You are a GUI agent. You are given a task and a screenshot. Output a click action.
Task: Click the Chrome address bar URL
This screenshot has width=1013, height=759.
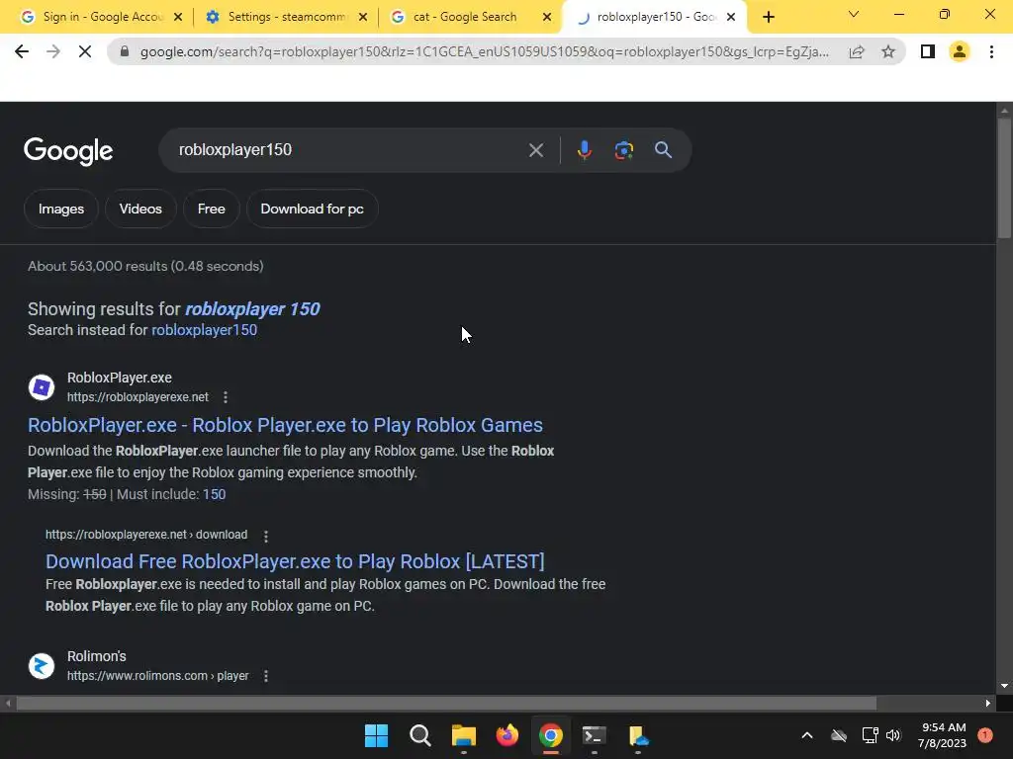tap(485, 51)
